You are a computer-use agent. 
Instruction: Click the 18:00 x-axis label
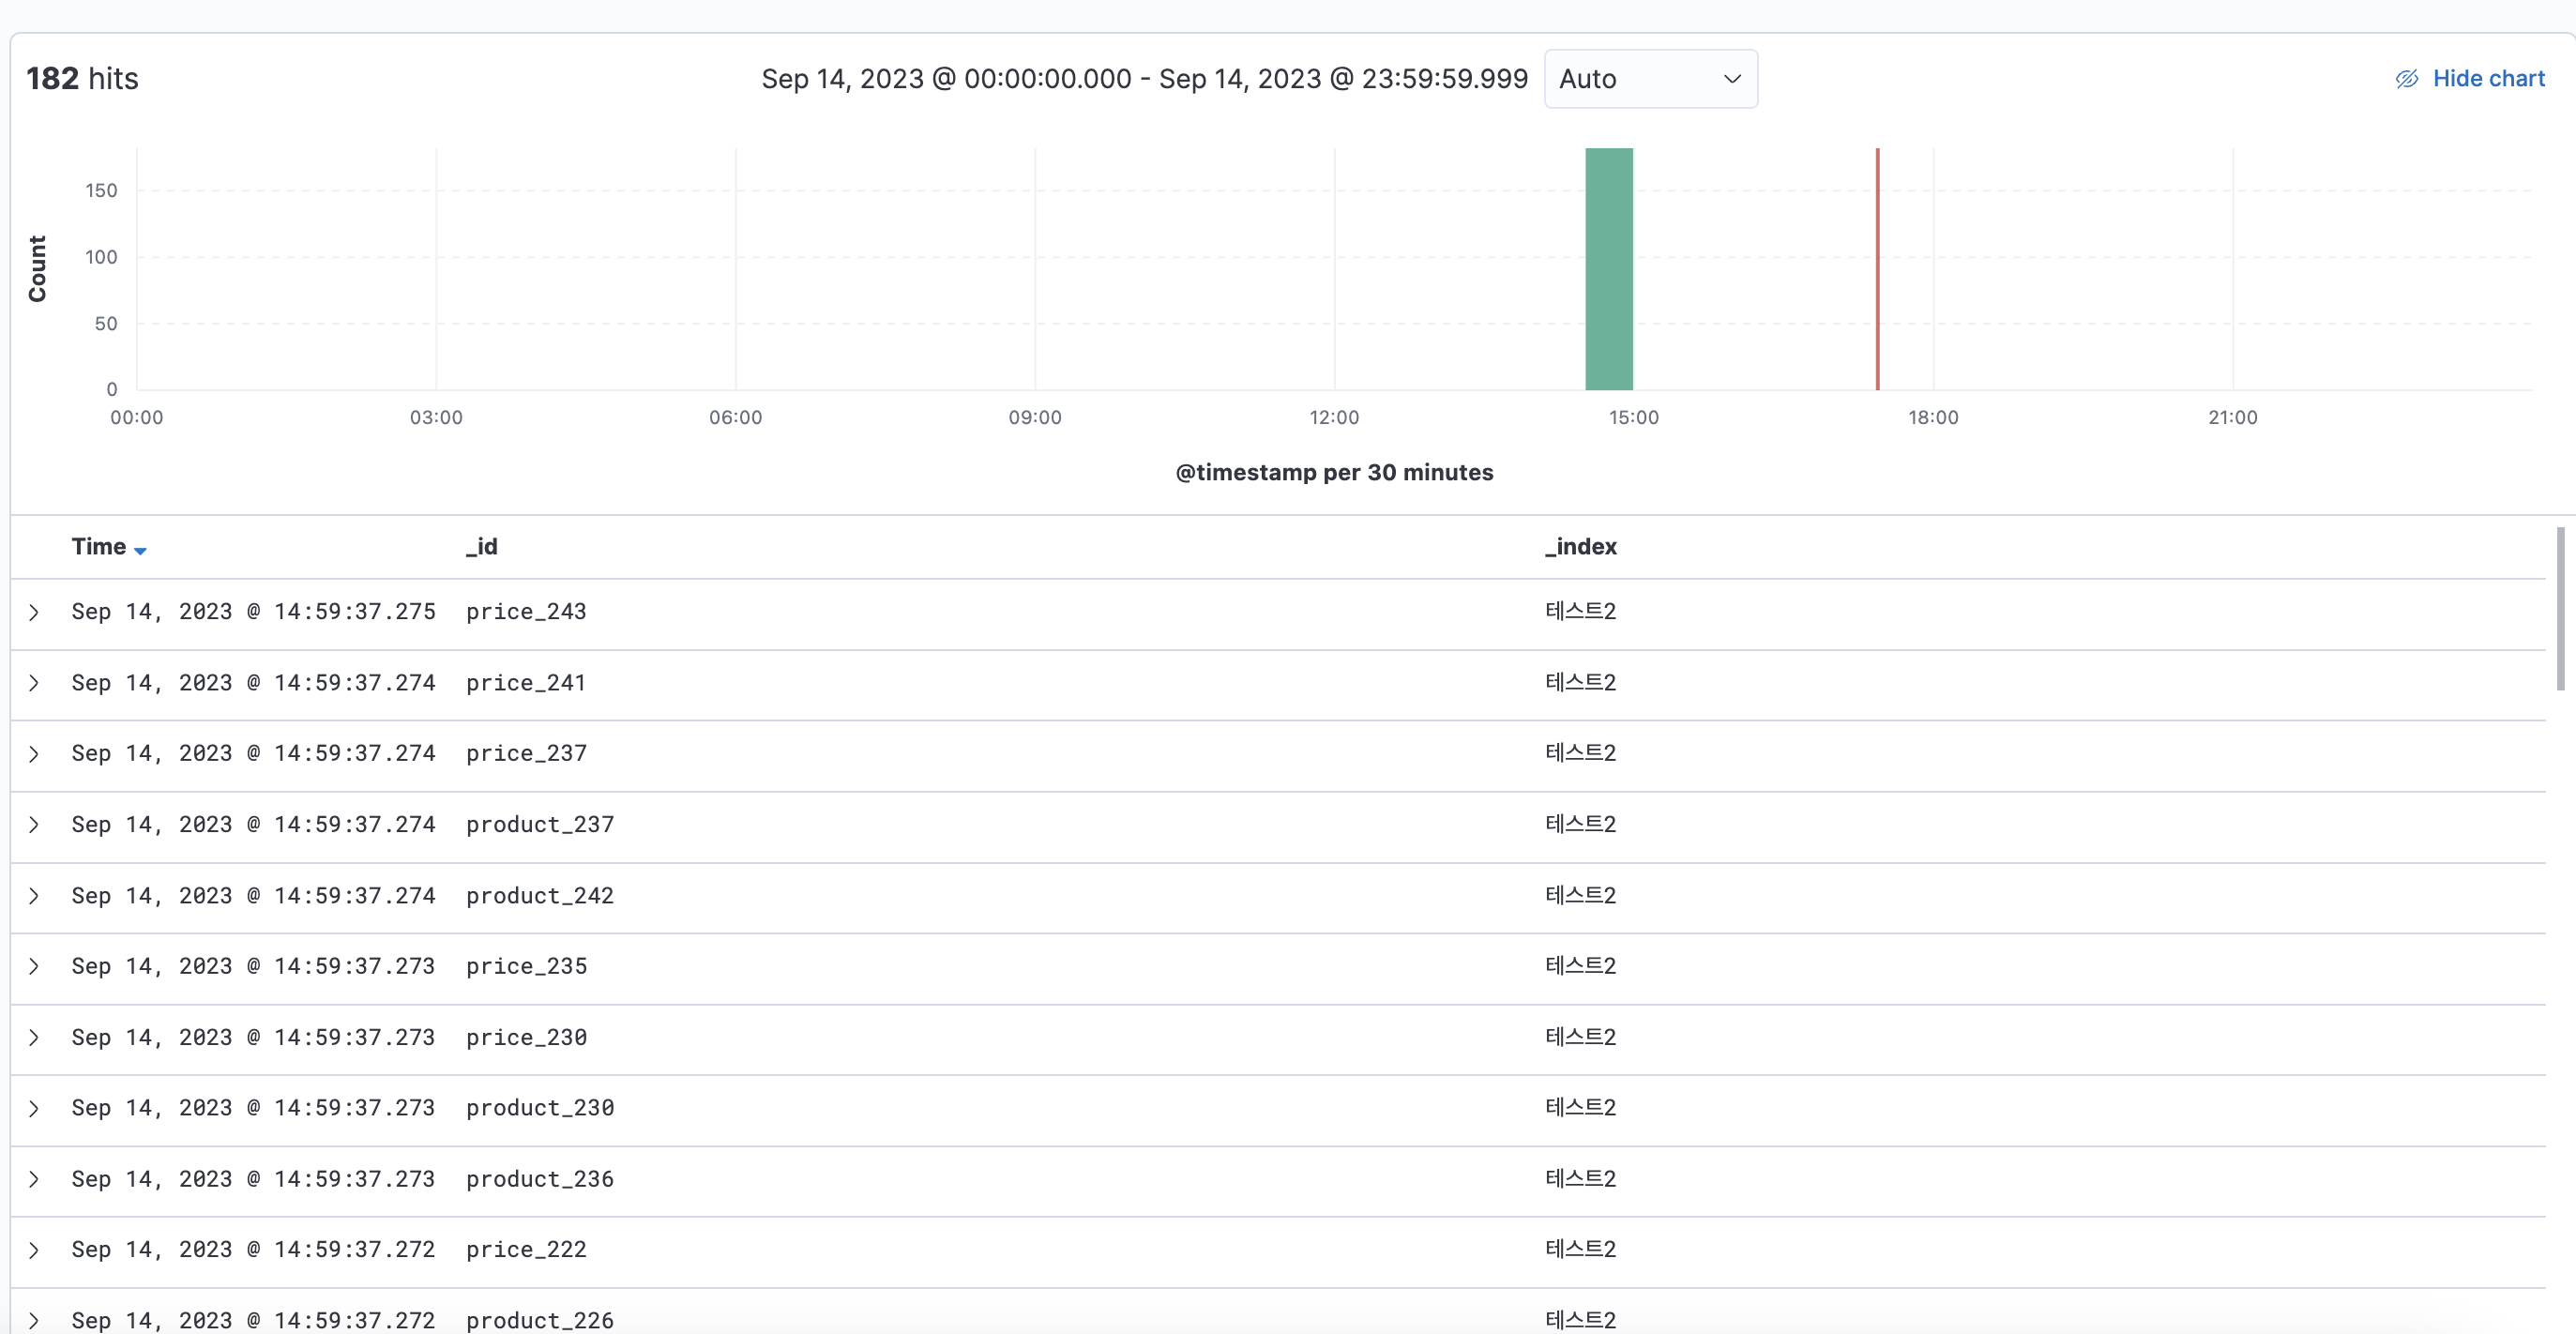click(1933, 418)
